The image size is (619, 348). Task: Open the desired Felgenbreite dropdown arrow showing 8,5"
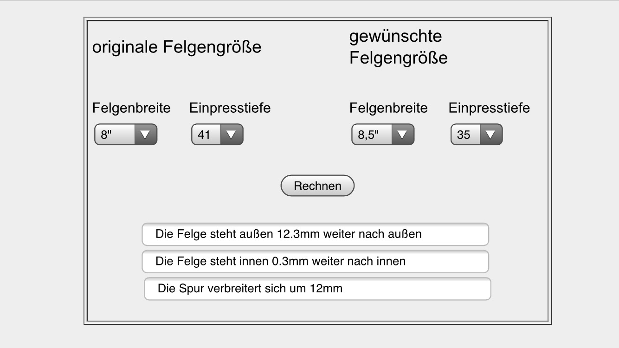click(402, 135)
